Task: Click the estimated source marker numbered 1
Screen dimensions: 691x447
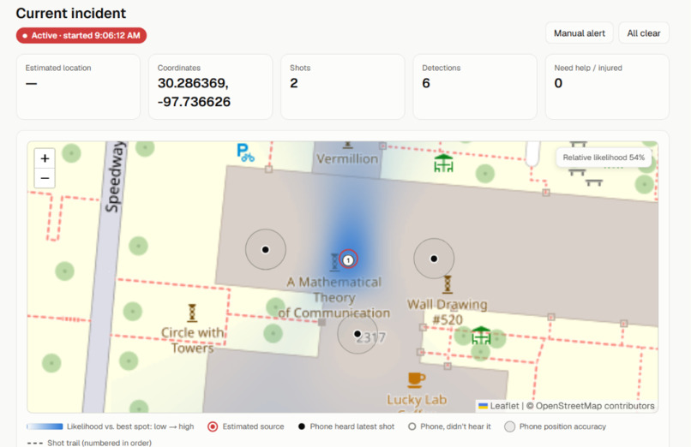Action: pos(348,259)
